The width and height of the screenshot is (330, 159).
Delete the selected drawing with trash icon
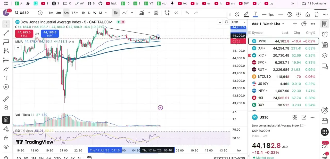[x=317, y=14]
